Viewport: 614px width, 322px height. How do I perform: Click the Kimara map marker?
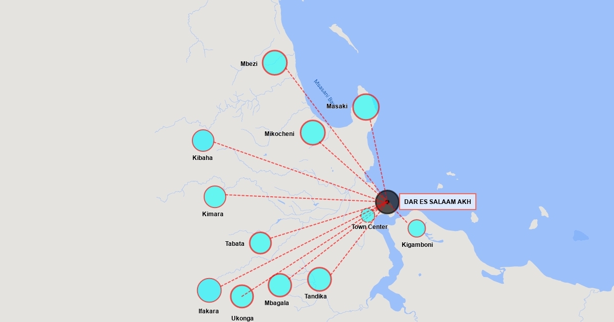click(215, 197)
